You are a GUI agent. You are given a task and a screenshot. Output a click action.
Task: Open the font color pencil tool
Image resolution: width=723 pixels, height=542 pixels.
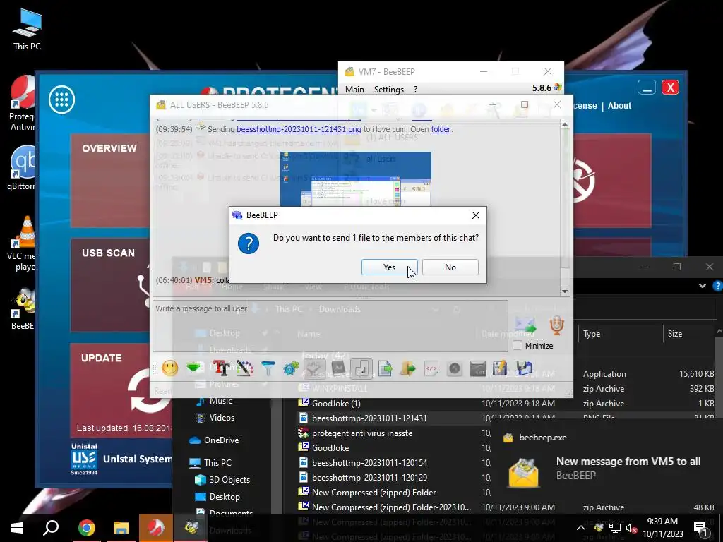pyautogui.click(x=245, y=368)
